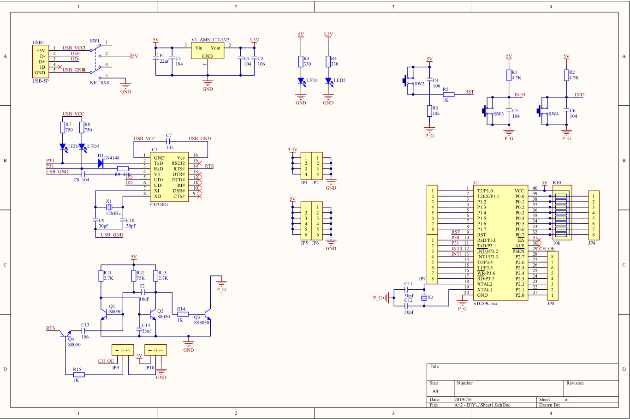Viewport: 630px width, 419px height.
Task: Select the SW3 pushbutton symbol
Action: (x=487, y=111)
